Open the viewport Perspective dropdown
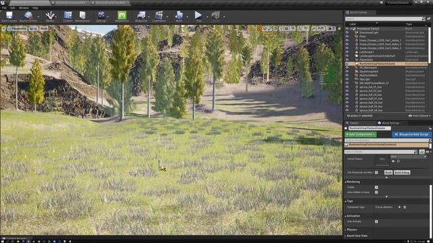 tap(17, 28)
